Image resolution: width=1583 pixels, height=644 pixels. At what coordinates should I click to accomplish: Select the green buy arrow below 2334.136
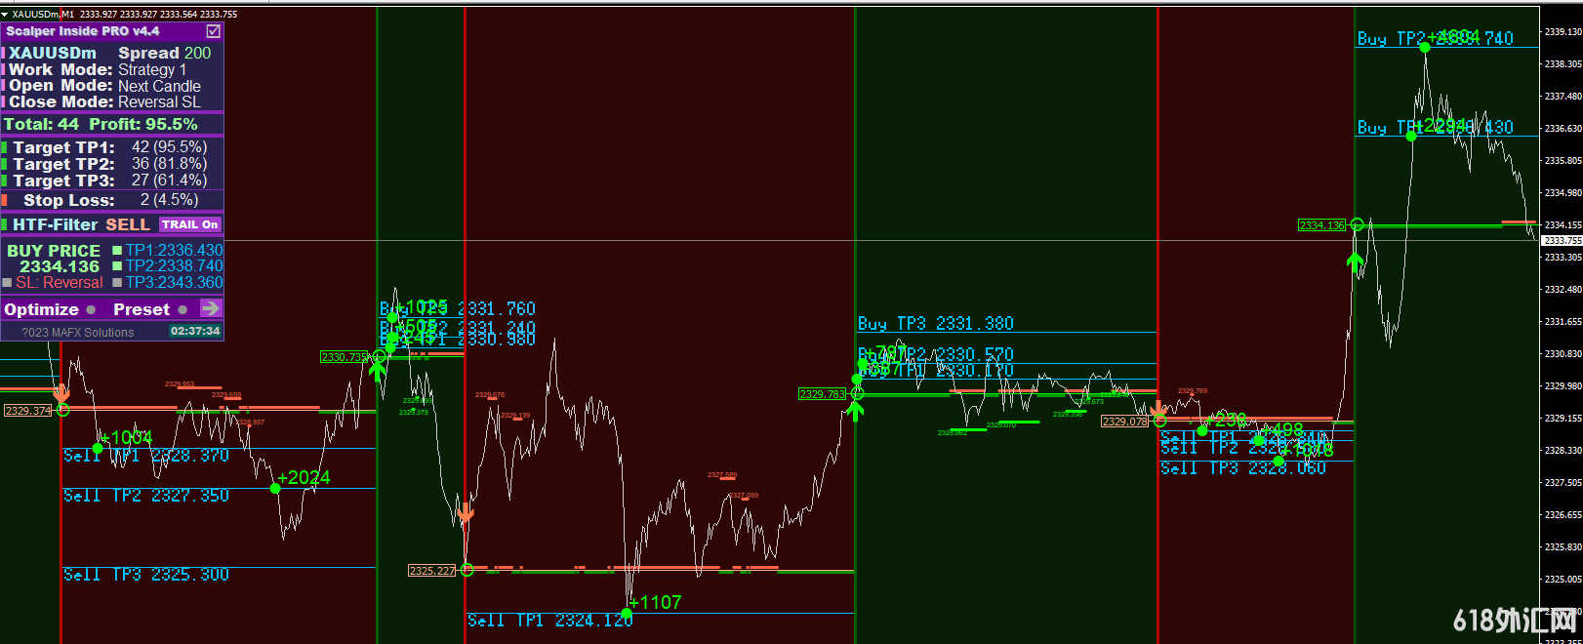(x=1355, y=262)
